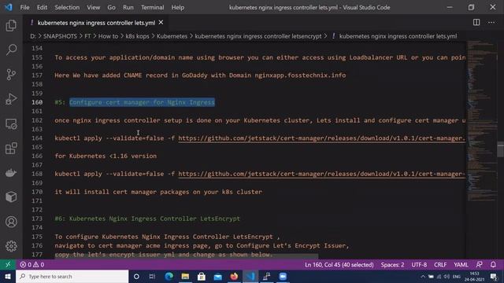
Task: Click the remote window indicator in status bar
Action: (x=8, y=265)
